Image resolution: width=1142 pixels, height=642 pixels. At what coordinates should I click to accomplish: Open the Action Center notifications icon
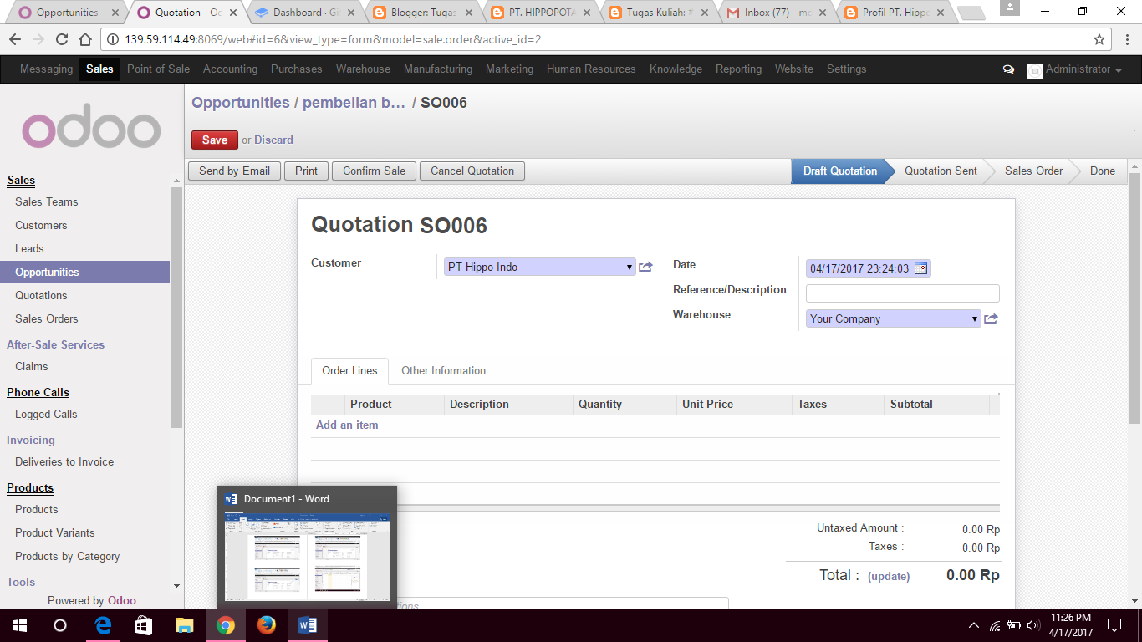[1114, 625]
